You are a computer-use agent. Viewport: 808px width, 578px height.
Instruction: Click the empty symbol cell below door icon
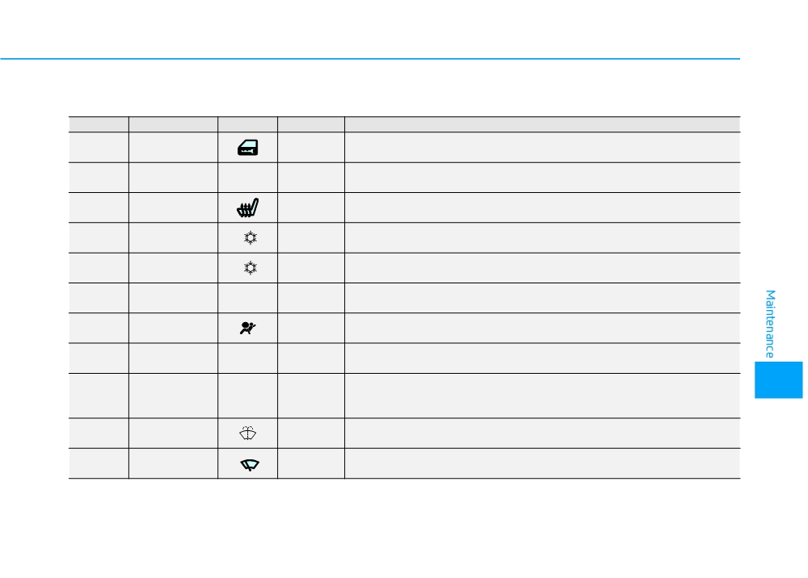click(248, 178)
